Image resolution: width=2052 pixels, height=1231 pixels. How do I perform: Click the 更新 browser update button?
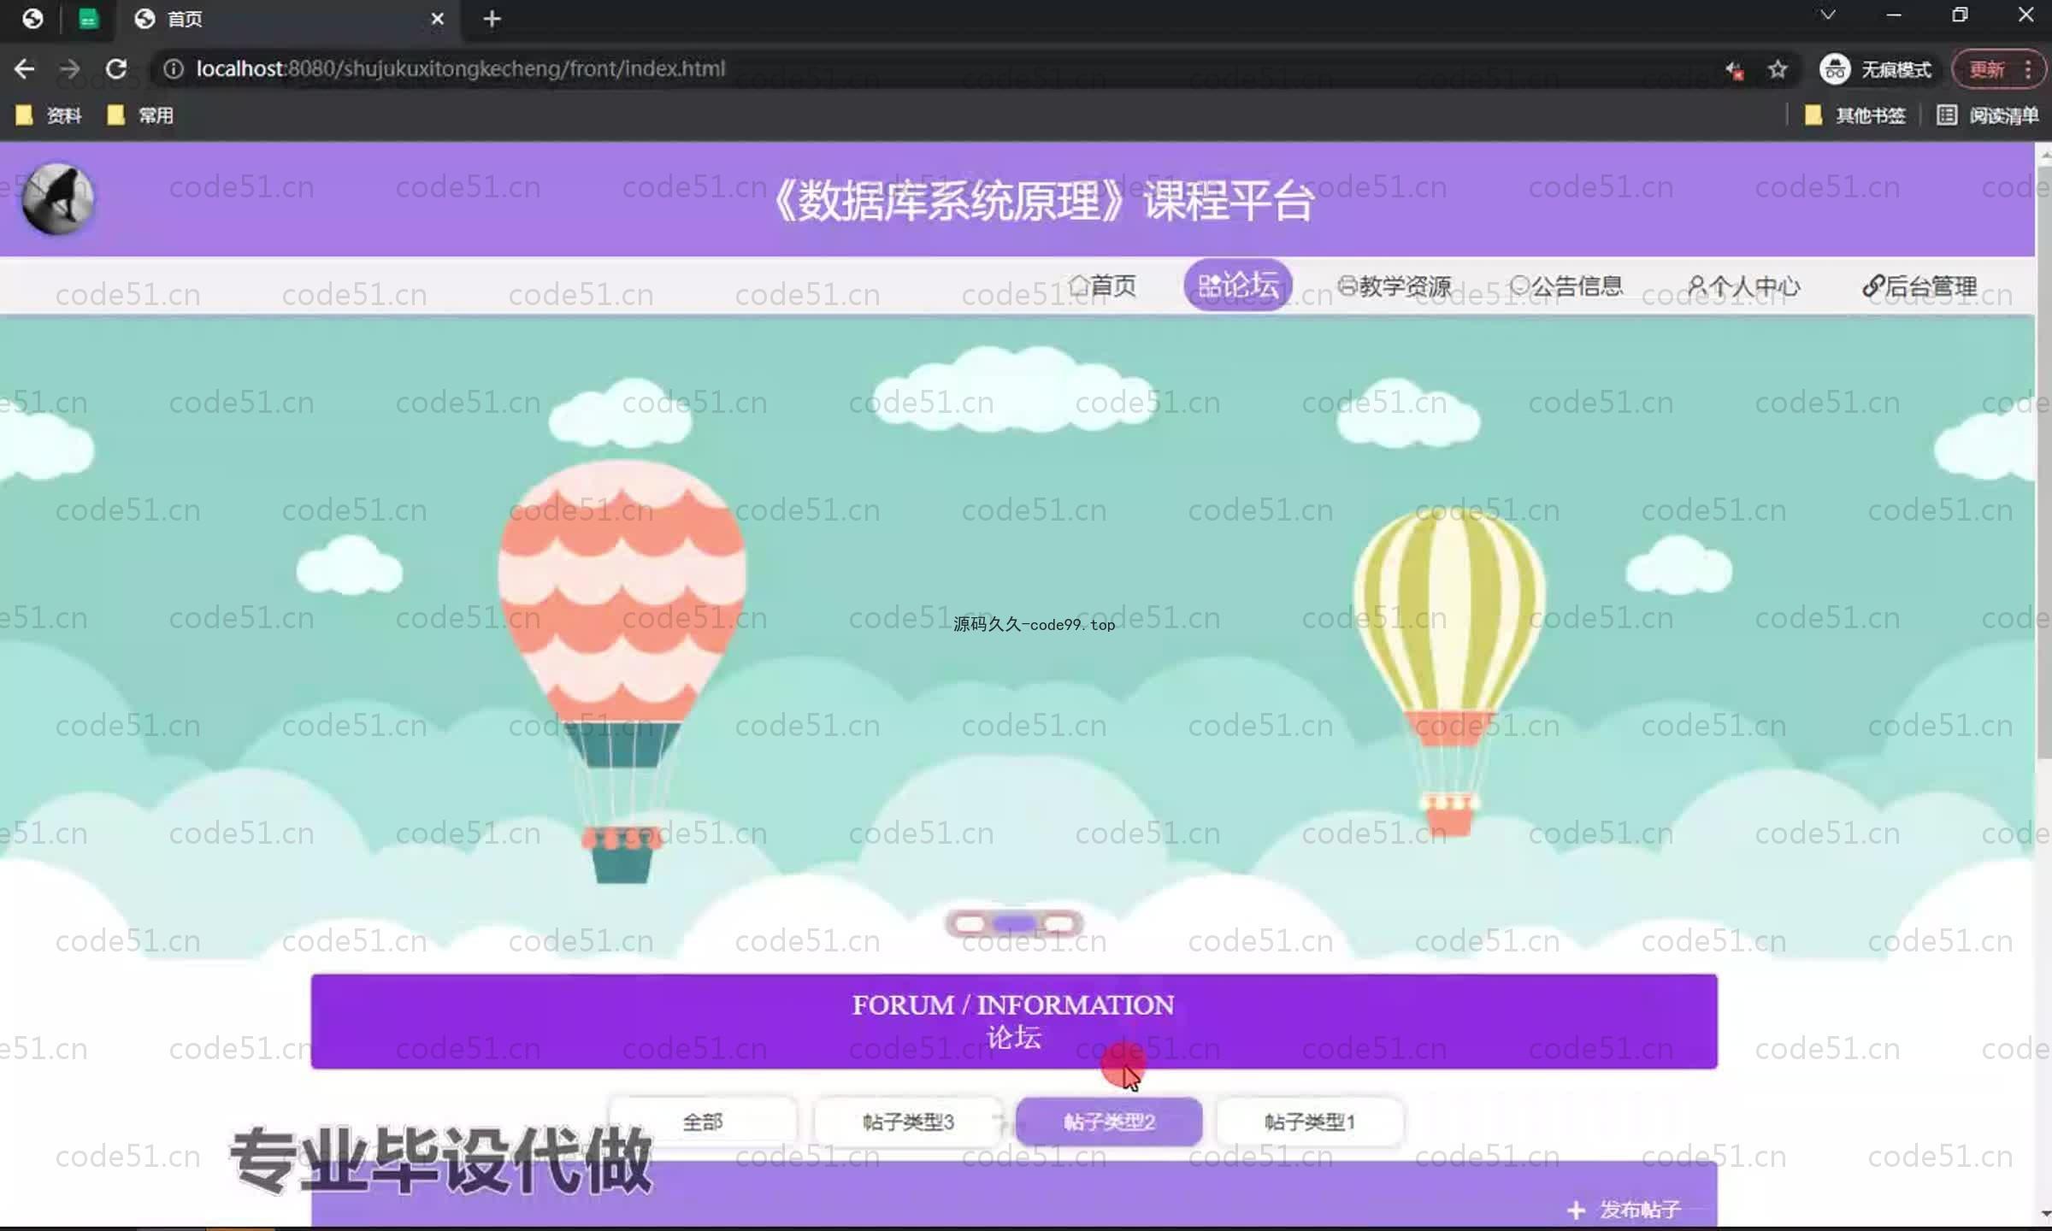[x=1986, y=69]
